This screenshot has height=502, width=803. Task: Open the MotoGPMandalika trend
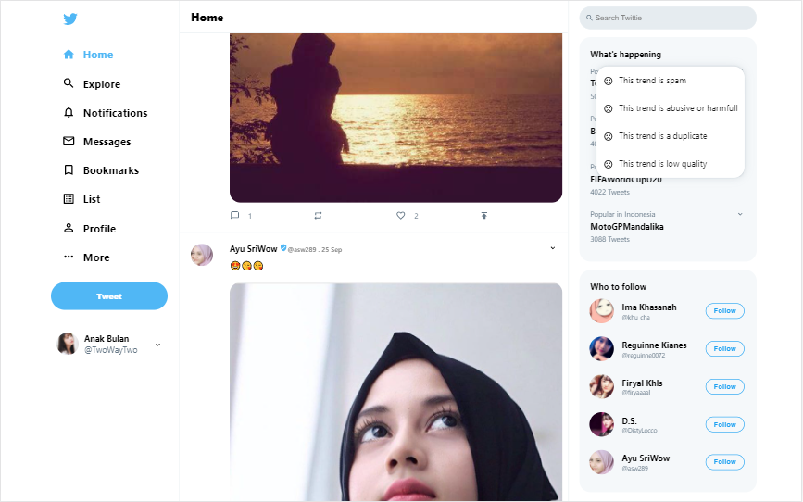pyautogui.click(x=627, y=226)
